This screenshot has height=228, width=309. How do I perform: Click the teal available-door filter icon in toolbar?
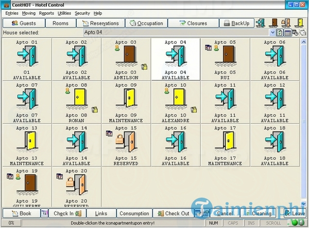pos(261,23)
